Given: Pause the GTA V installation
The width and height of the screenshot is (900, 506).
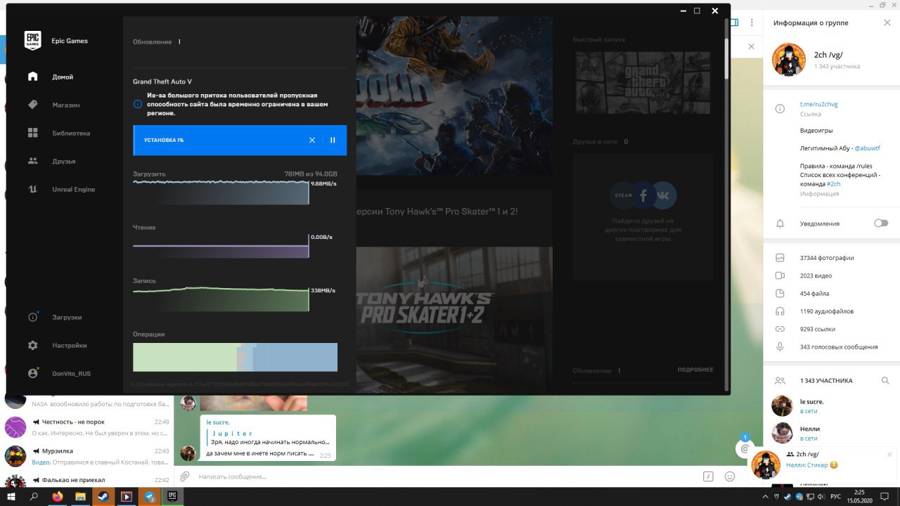Looking at the screenshot, I should pos(333,140).
